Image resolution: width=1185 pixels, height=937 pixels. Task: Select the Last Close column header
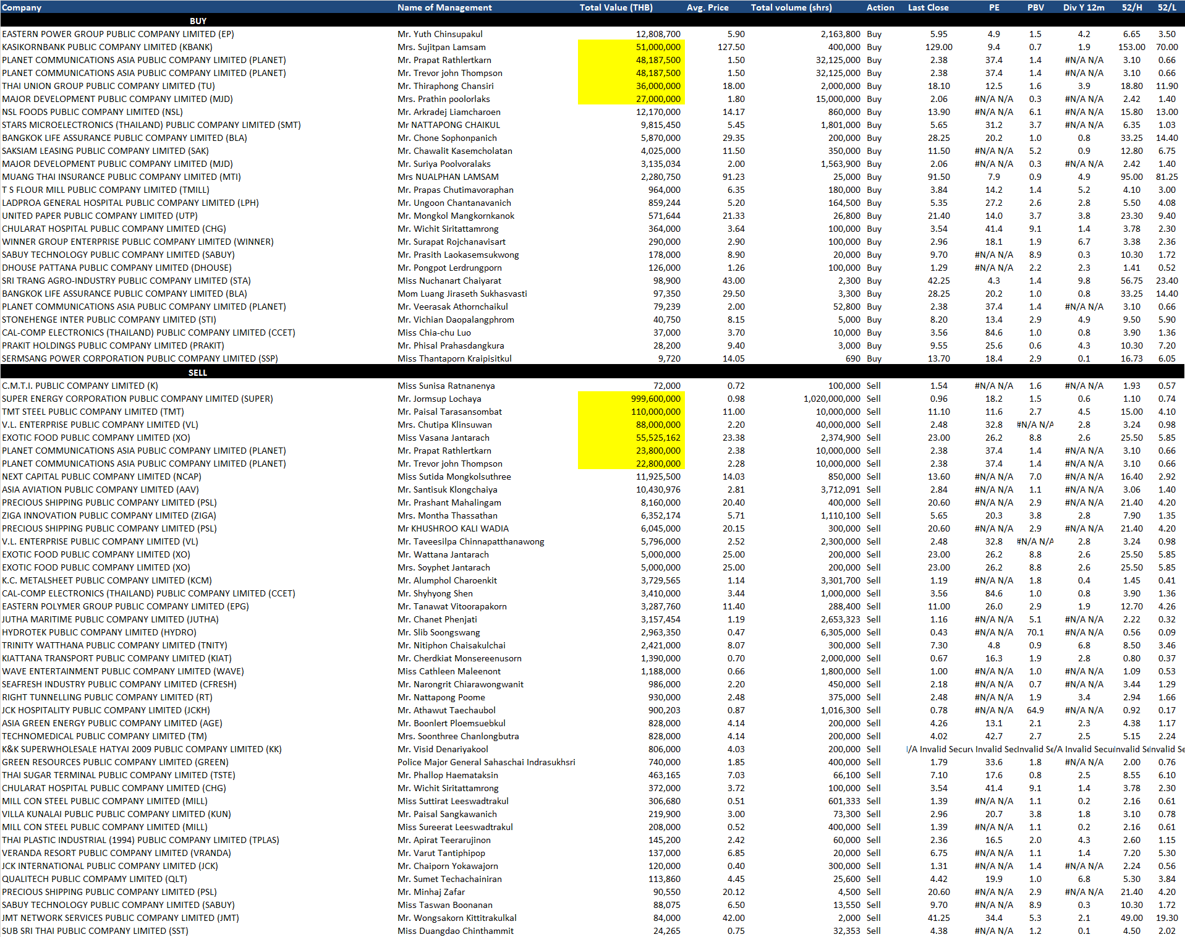coord(928,7)
